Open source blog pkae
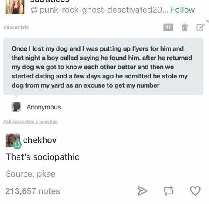The height and width of the screenshot is (204, 209). tap(46, 174)
